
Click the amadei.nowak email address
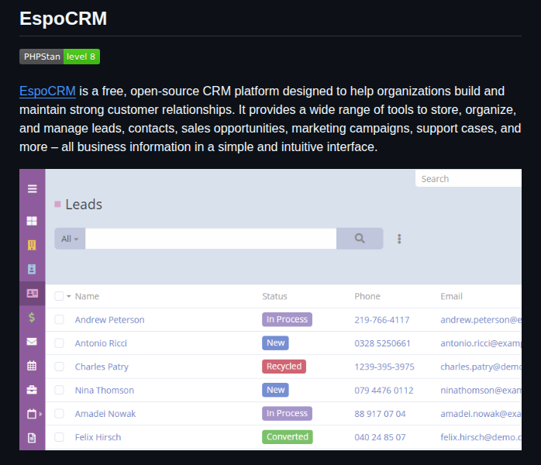[x=481, y=414]
